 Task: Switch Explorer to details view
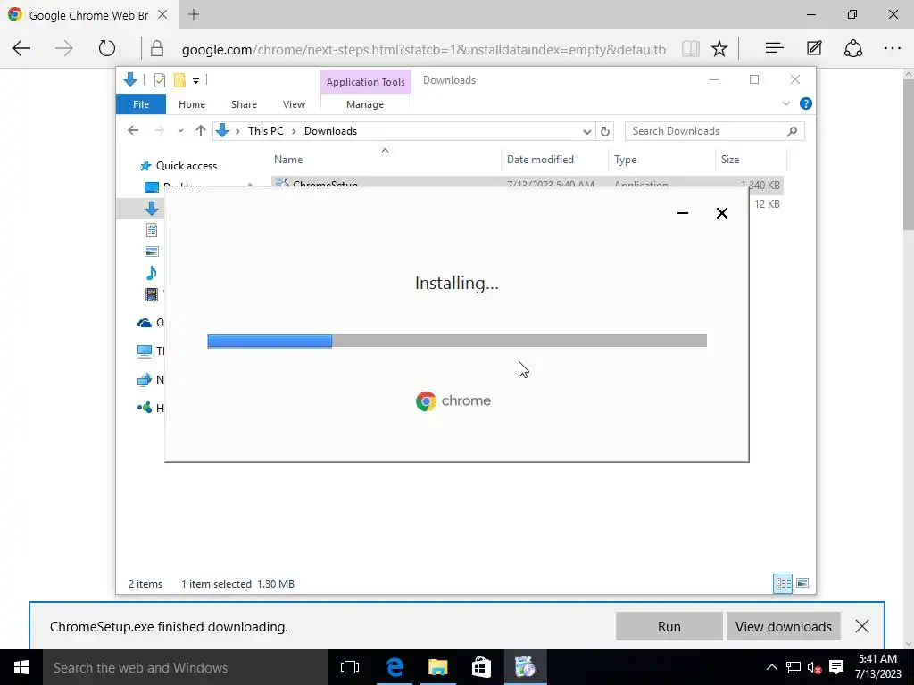pyautogui.click(x=783, y=583)
